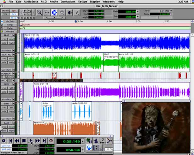Toggle the metronome Click icon
This screenshot has height=155, width=194.
coord(96,141)
